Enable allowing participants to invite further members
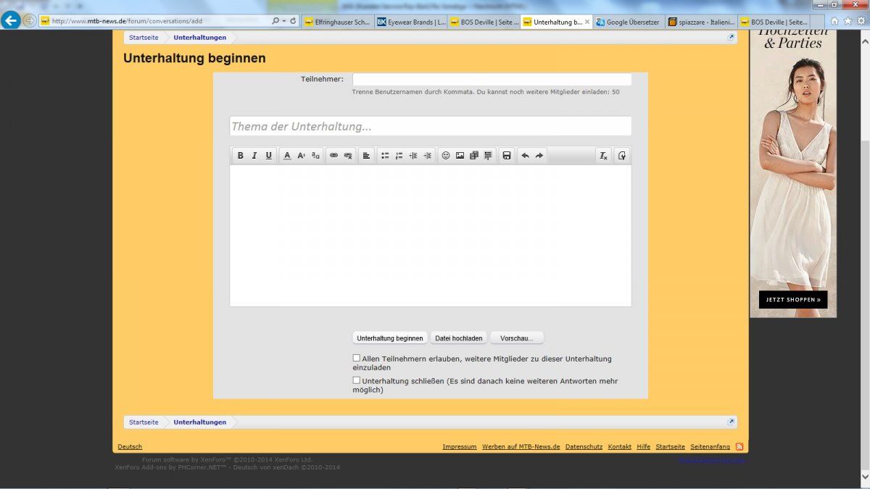870x489 pixels. pos(356,358)
